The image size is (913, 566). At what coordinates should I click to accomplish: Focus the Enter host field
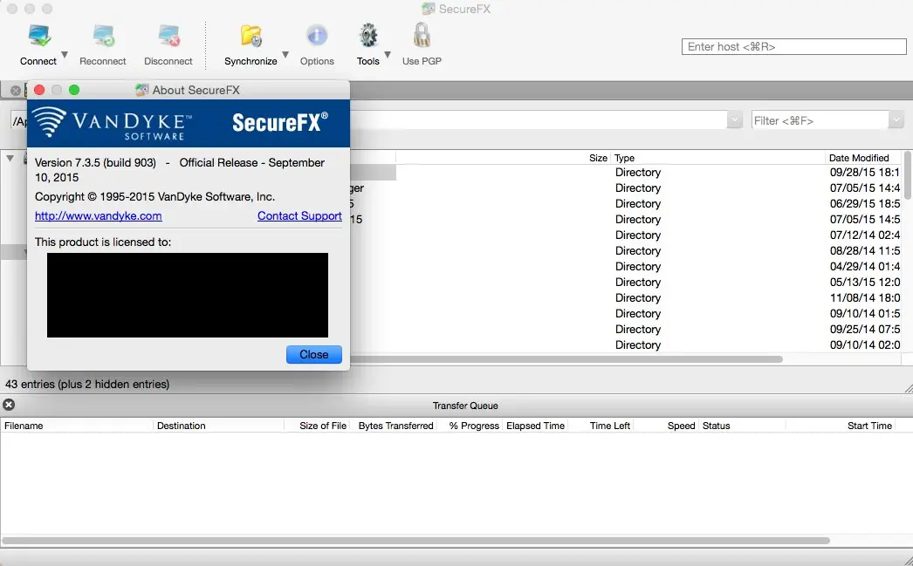793,46
